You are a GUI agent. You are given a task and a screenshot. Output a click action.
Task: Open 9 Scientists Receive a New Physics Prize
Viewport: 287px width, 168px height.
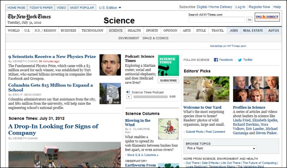point(52,56)
